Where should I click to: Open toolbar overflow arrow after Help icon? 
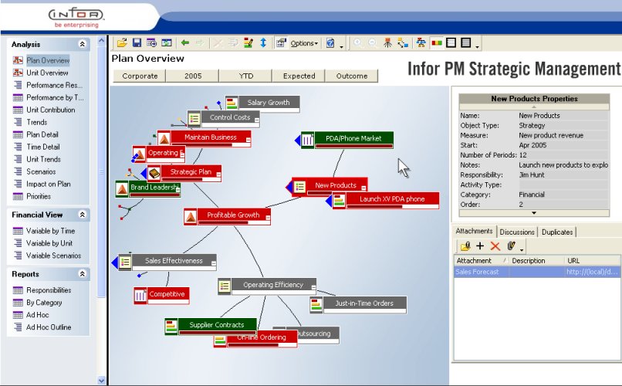341,46
